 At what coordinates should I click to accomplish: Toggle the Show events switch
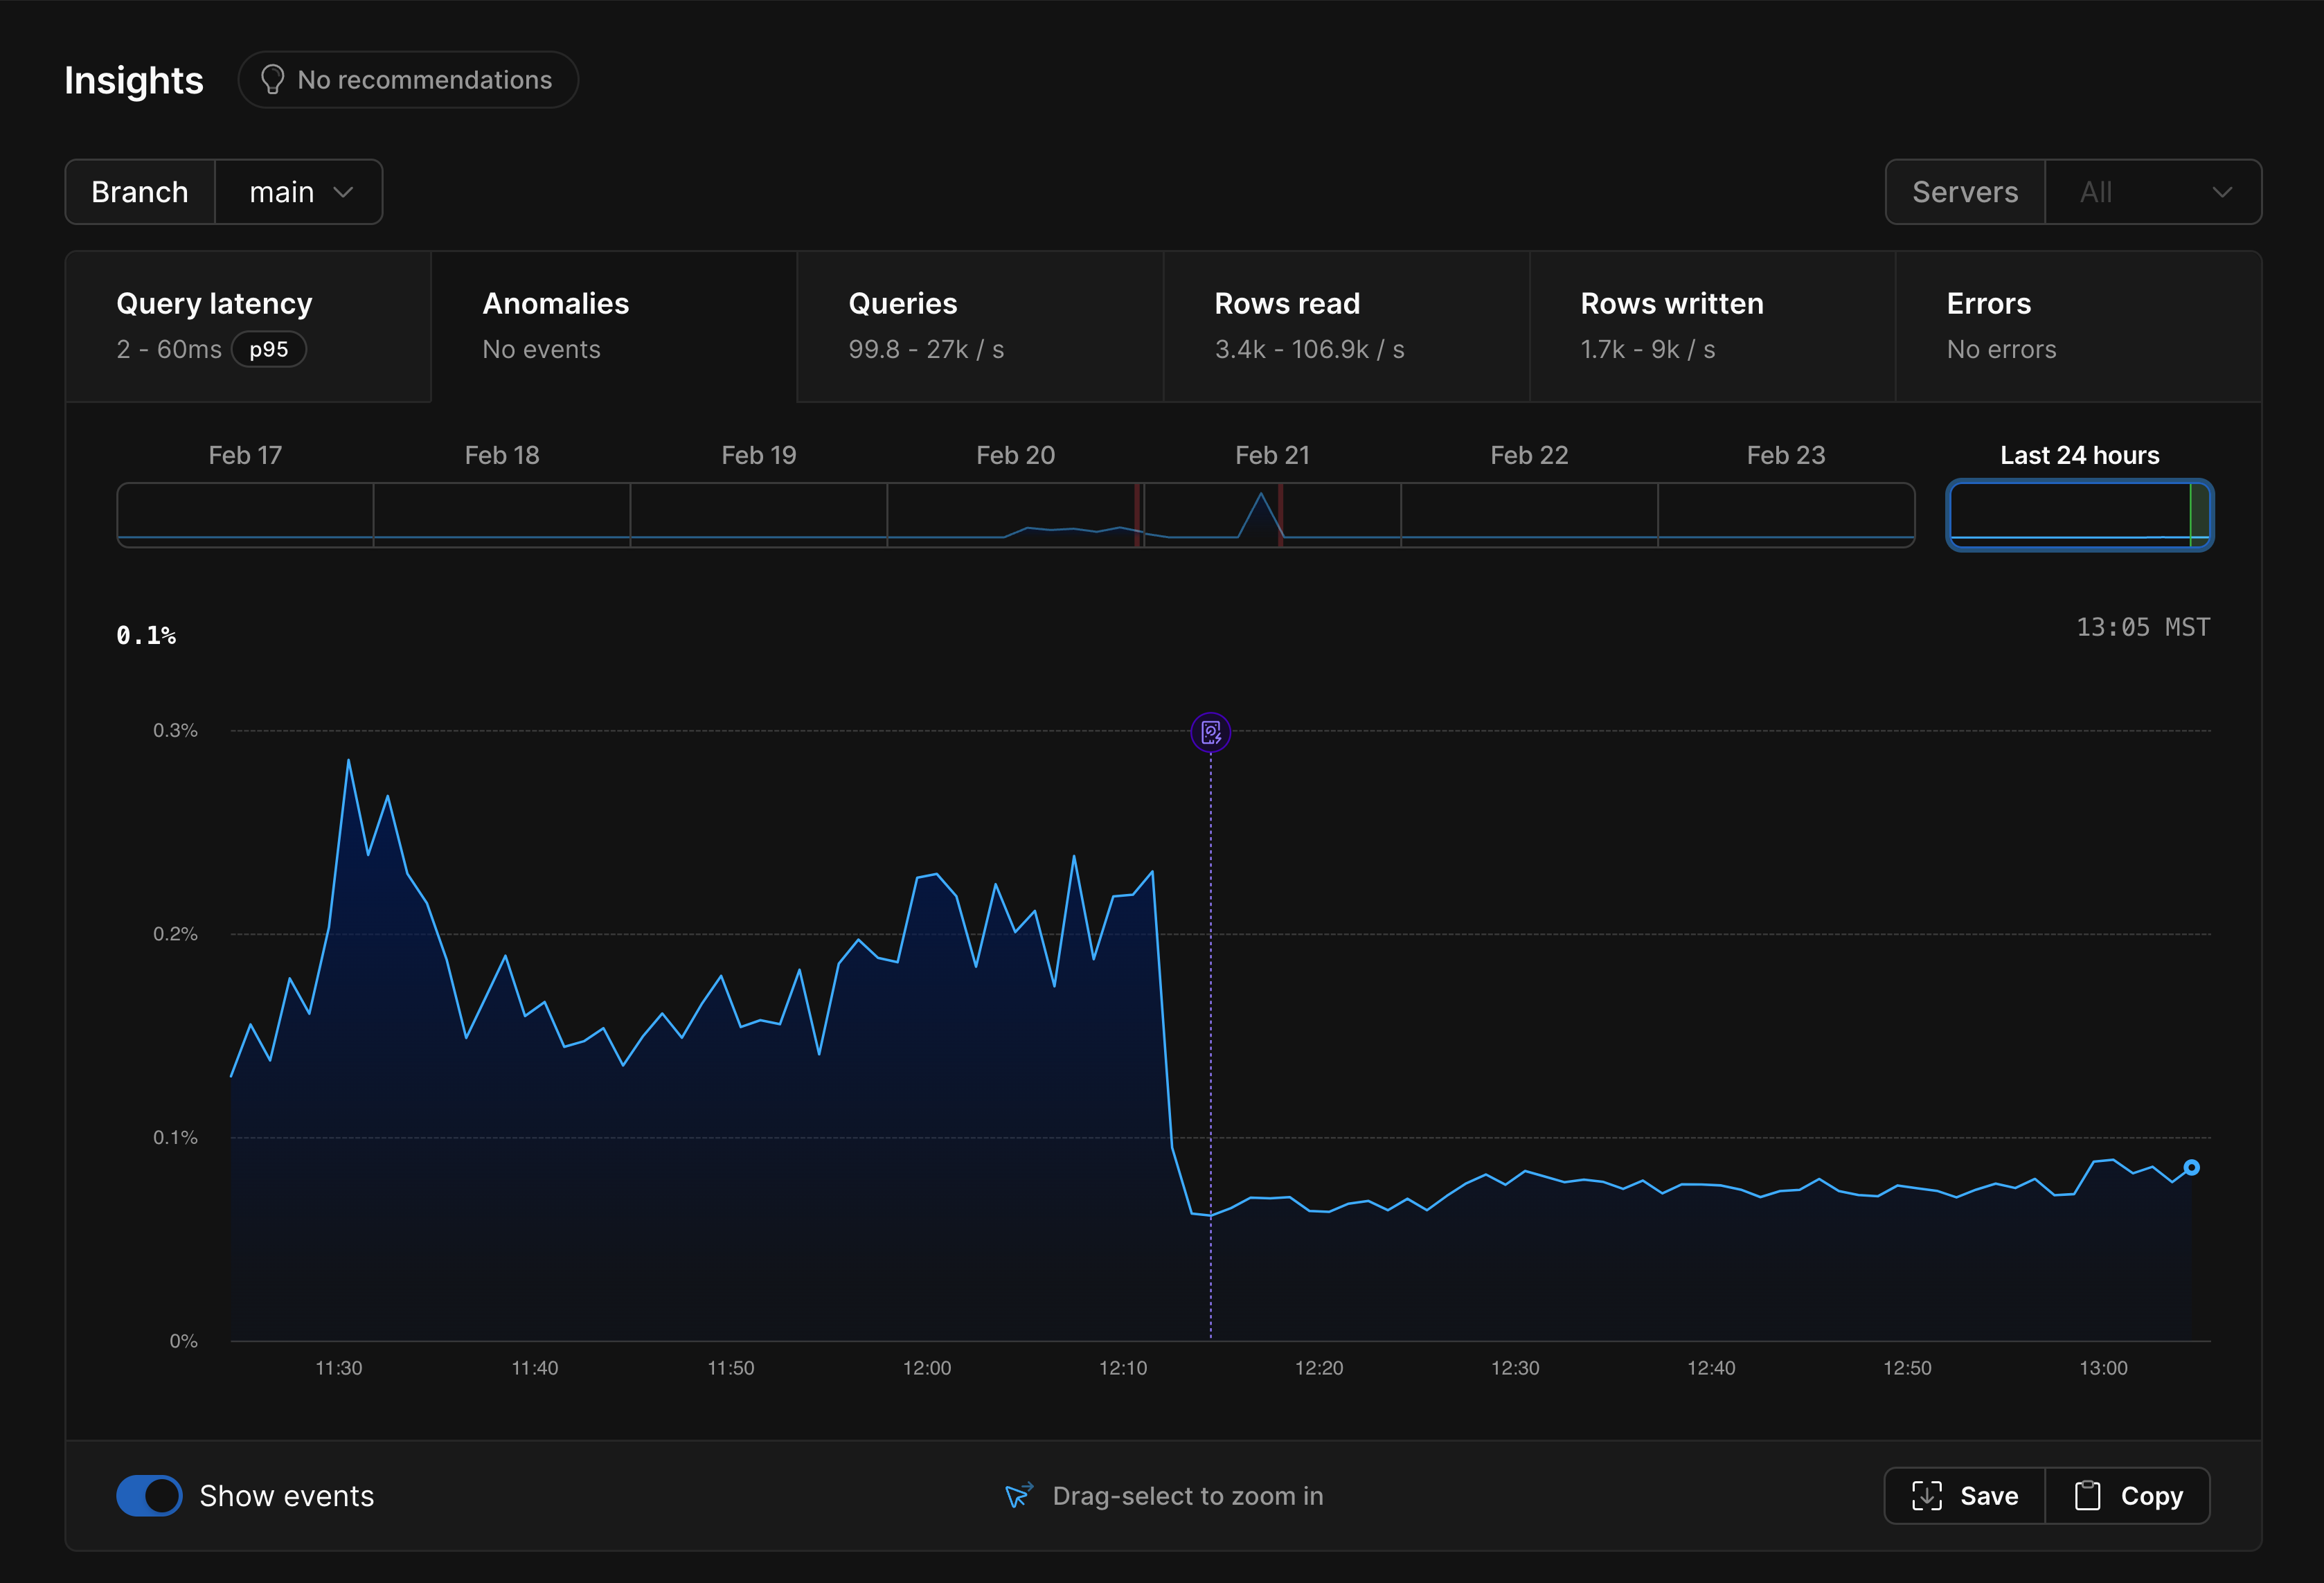[149, 1496]
